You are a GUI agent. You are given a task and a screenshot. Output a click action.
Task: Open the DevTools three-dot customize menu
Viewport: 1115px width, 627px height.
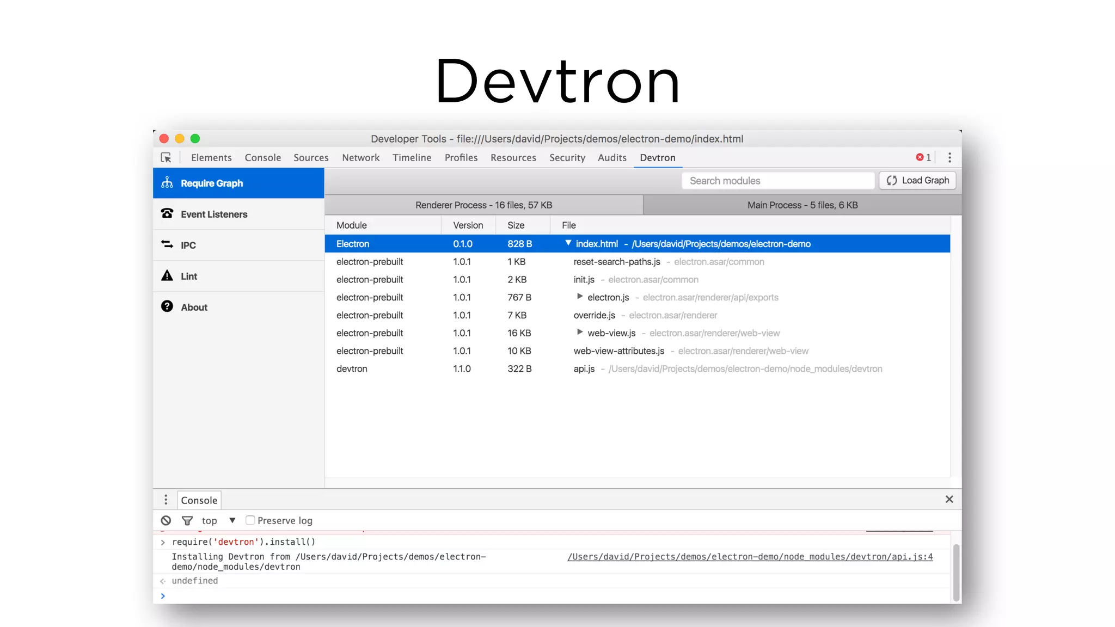click(x=949, y=157)
